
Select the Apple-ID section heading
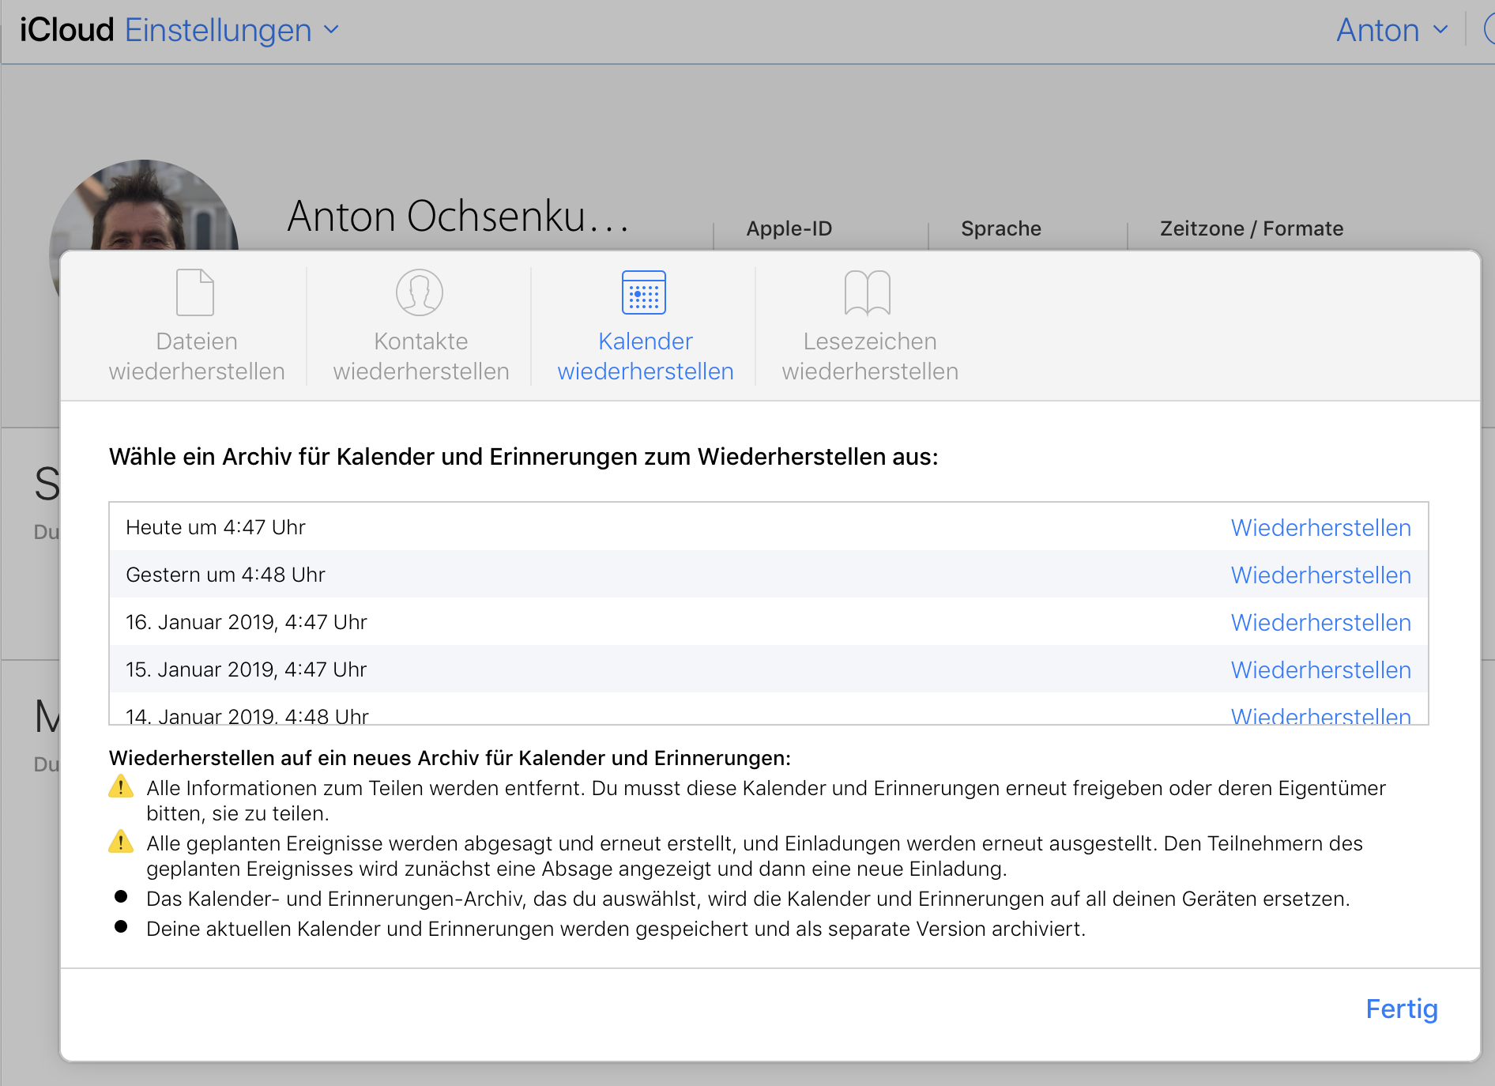789,228
